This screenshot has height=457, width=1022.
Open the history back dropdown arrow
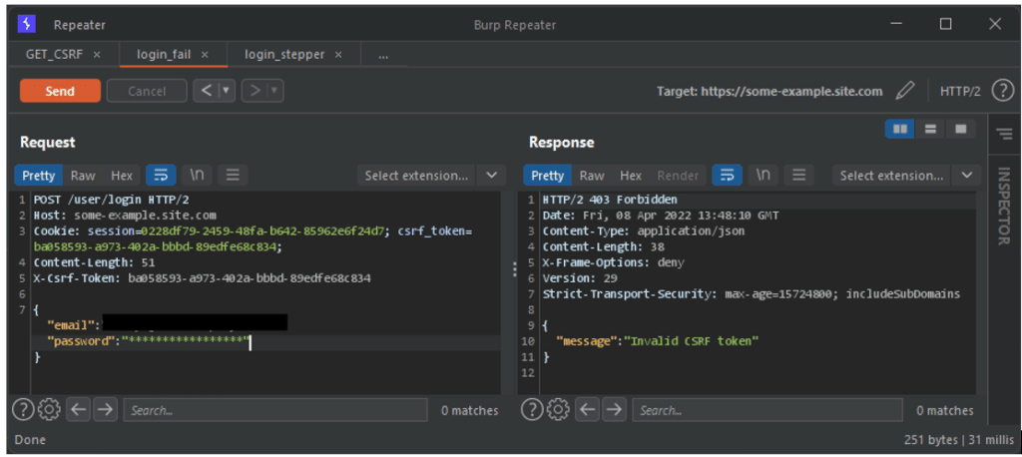pos(227,91)
